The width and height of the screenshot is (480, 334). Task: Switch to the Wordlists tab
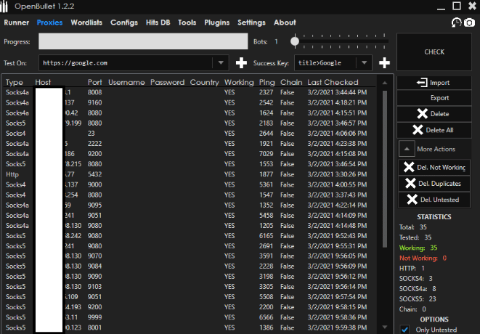click(x=86, y=23)
